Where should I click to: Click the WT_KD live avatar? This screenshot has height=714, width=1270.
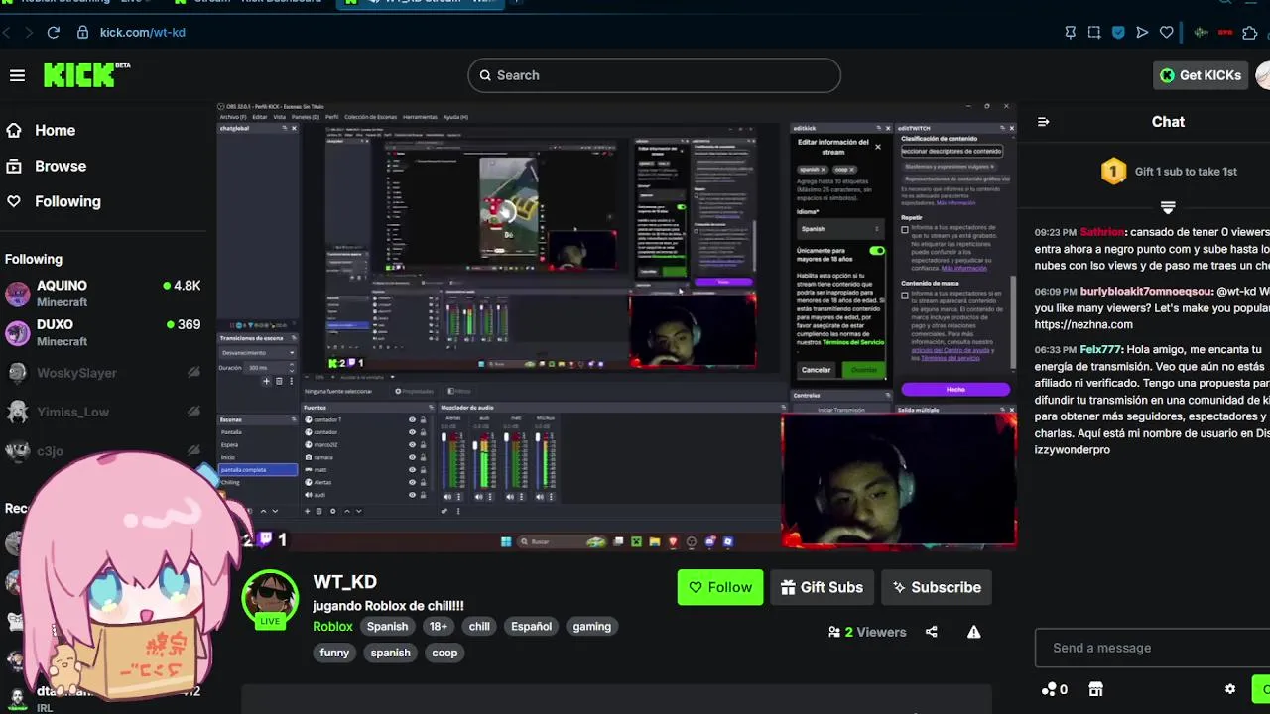coord(270,599)
